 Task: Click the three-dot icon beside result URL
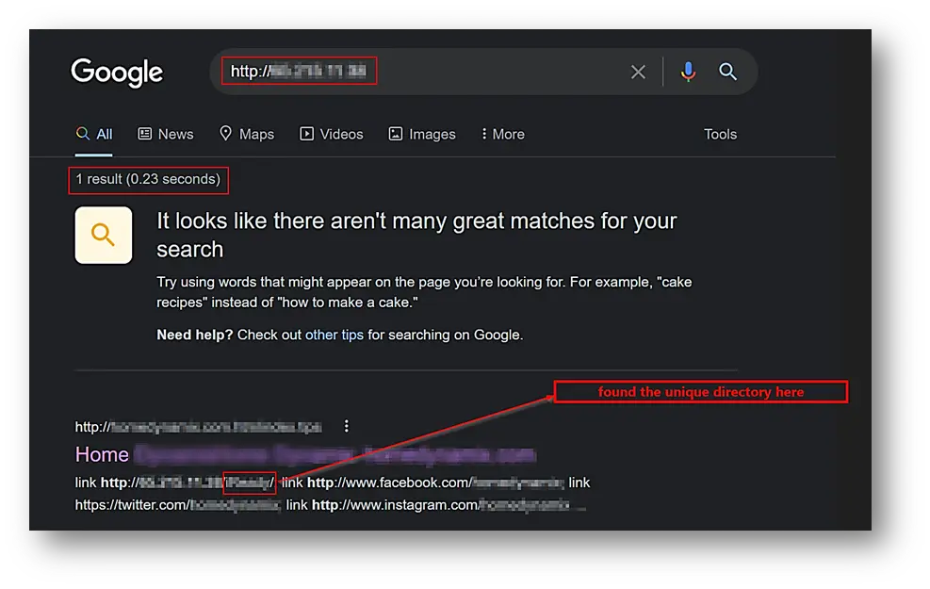pos(347,426)
